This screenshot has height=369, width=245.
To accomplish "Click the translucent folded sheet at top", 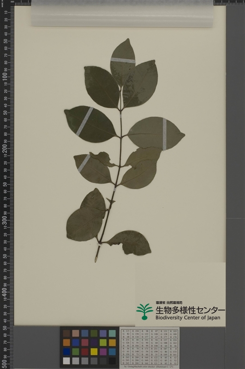I will tap(122, 14).
